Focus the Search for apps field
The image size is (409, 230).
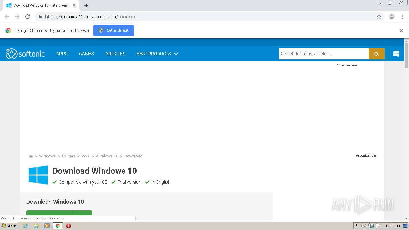click(324, 54)
